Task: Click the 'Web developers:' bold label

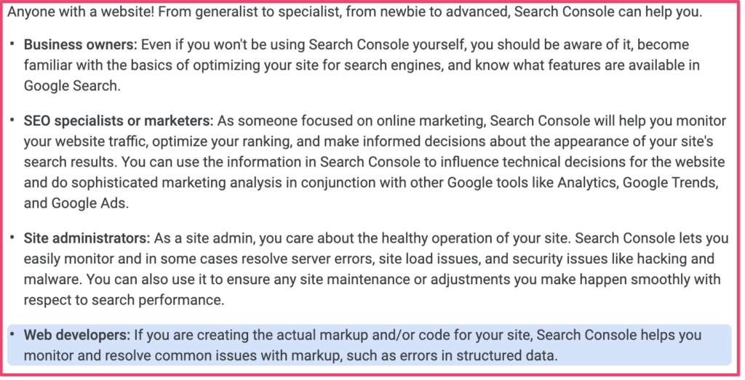Action: [77, 335]
